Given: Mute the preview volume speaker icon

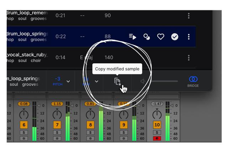Looking at the screenshot, I should [143, 81].
